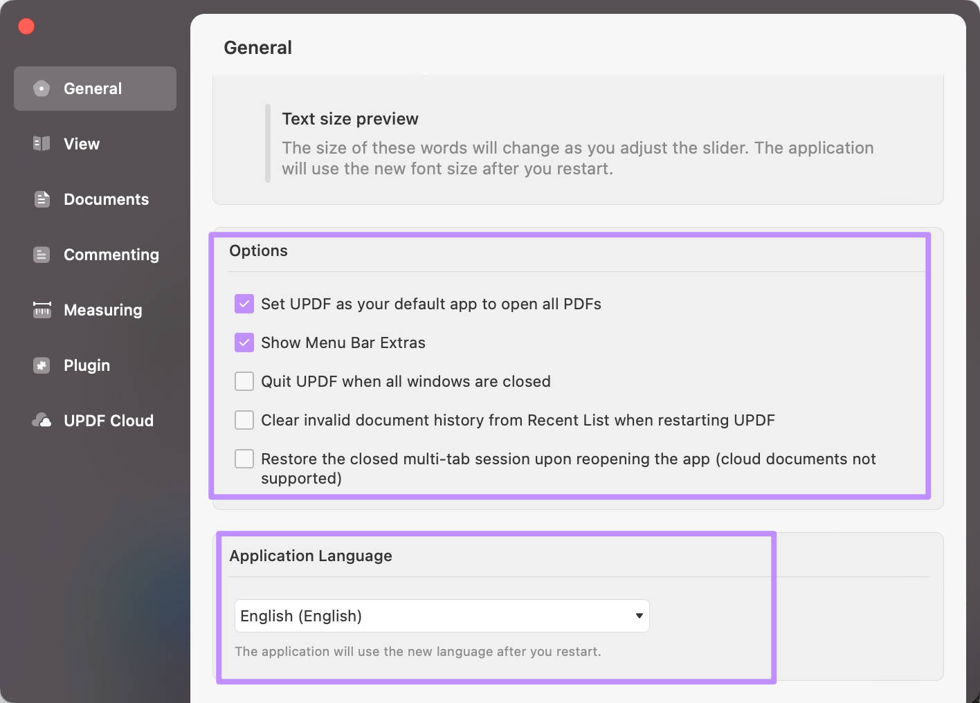980x703 pixels.
Task: Uncheck Set UPDF as default app
Action: click(244, 304)
